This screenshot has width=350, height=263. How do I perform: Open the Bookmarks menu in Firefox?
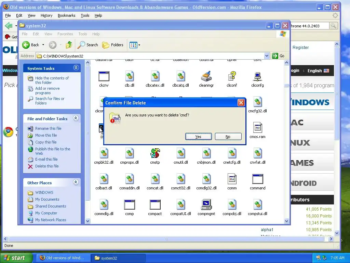(67, 15)
